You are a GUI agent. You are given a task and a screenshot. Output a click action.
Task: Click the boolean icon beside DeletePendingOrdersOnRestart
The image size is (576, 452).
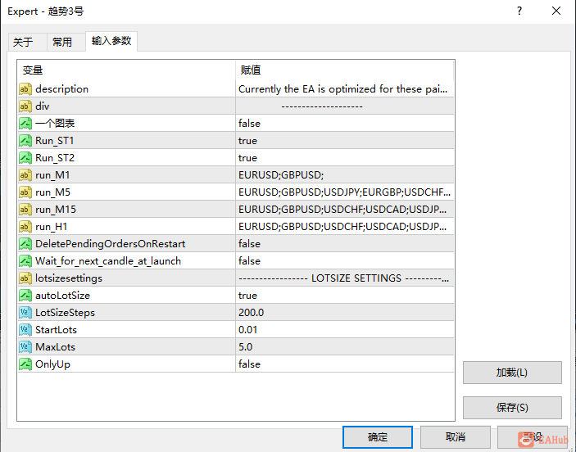[x=25, y=244]
